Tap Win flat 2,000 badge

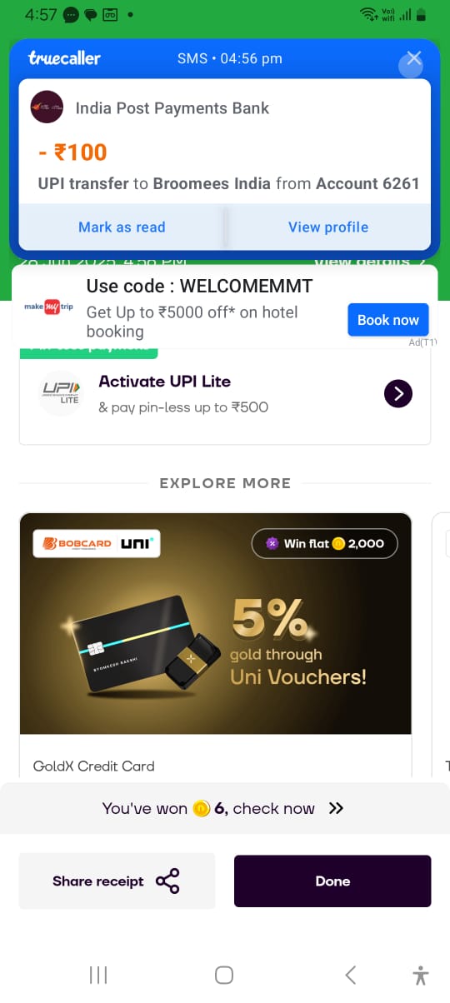325,543
